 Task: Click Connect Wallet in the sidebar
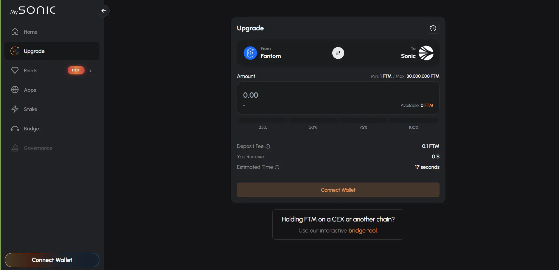click(x=52, y=260)
